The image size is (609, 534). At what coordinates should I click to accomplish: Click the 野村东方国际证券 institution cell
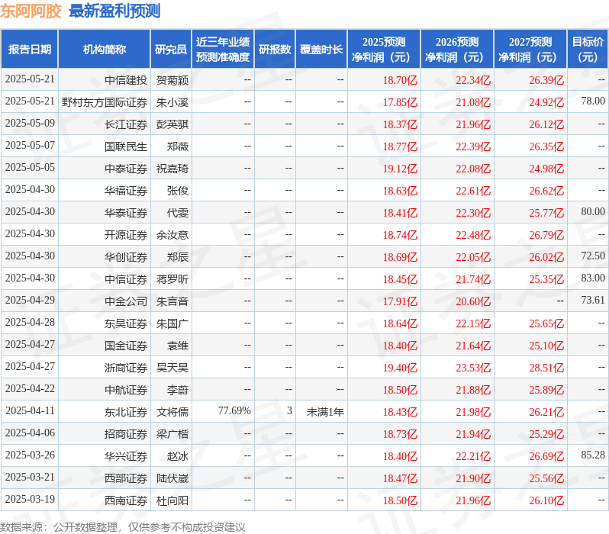pyautogui.click(x=105, y=102)
